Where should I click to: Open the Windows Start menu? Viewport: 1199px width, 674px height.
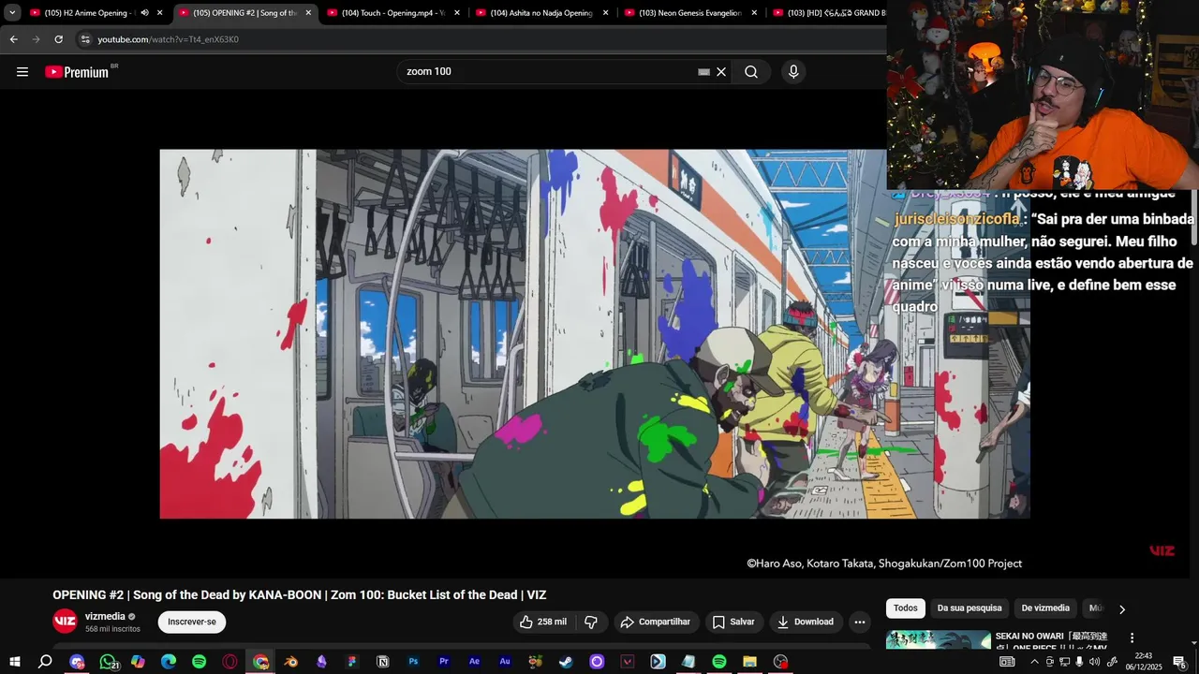tap(14, 662)
